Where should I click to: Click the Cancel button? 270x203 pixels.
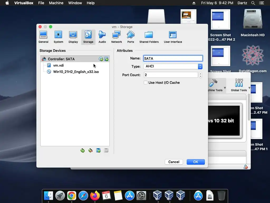174,162
